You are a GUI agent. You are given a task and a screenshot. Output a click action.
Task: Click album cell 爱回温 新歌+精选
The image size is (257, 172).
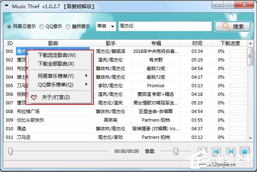point(156,95)
